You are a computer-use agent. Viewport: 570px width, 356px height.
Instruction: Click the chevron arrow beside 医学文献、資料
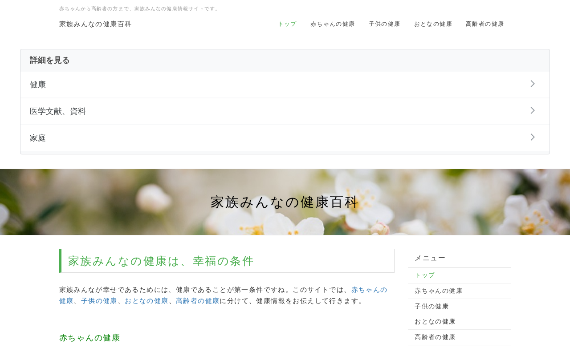(532, 111)
